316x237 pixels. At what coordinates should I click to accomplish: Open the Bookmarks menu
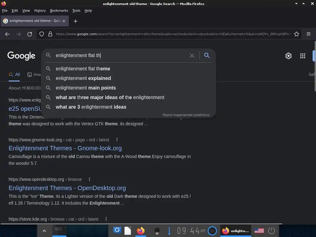coord(59,11)
